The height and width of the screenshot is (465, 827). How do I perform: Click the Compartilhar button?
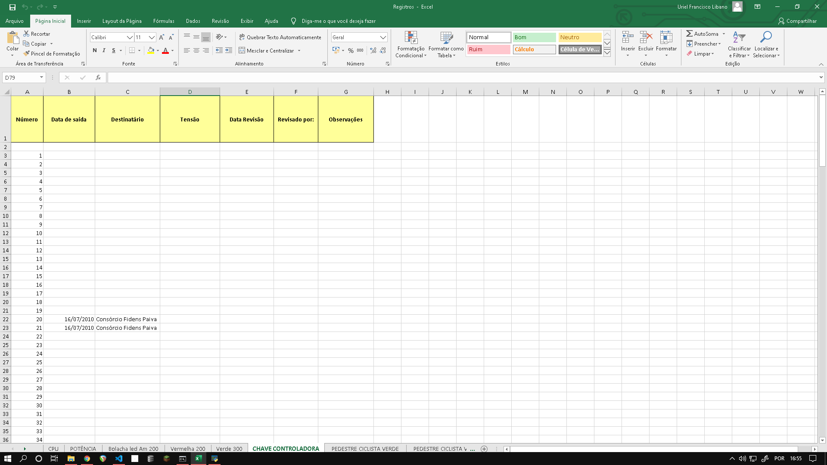tap(797, 21)
